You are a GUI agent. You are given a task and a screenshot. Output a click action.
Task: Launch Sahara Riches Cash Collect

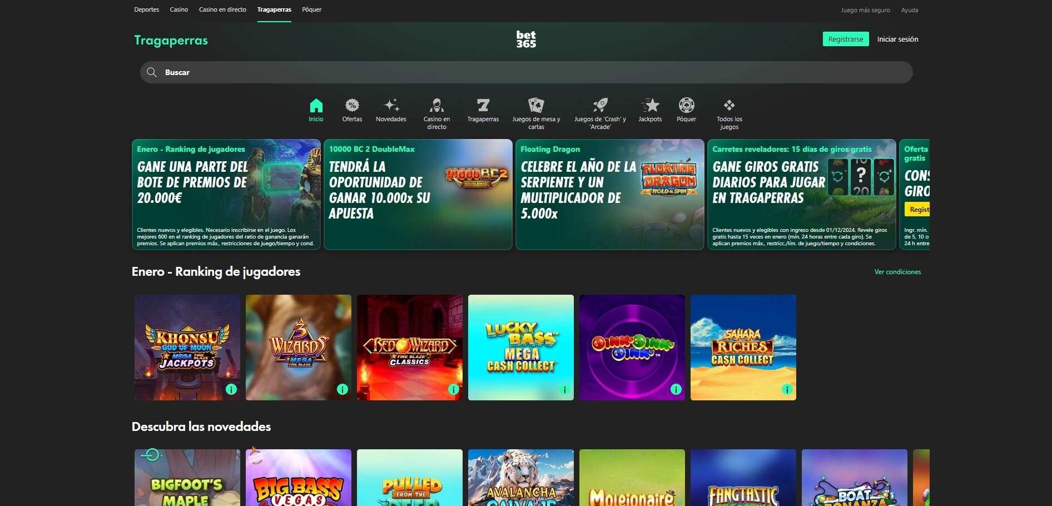(x=743, y=348)
